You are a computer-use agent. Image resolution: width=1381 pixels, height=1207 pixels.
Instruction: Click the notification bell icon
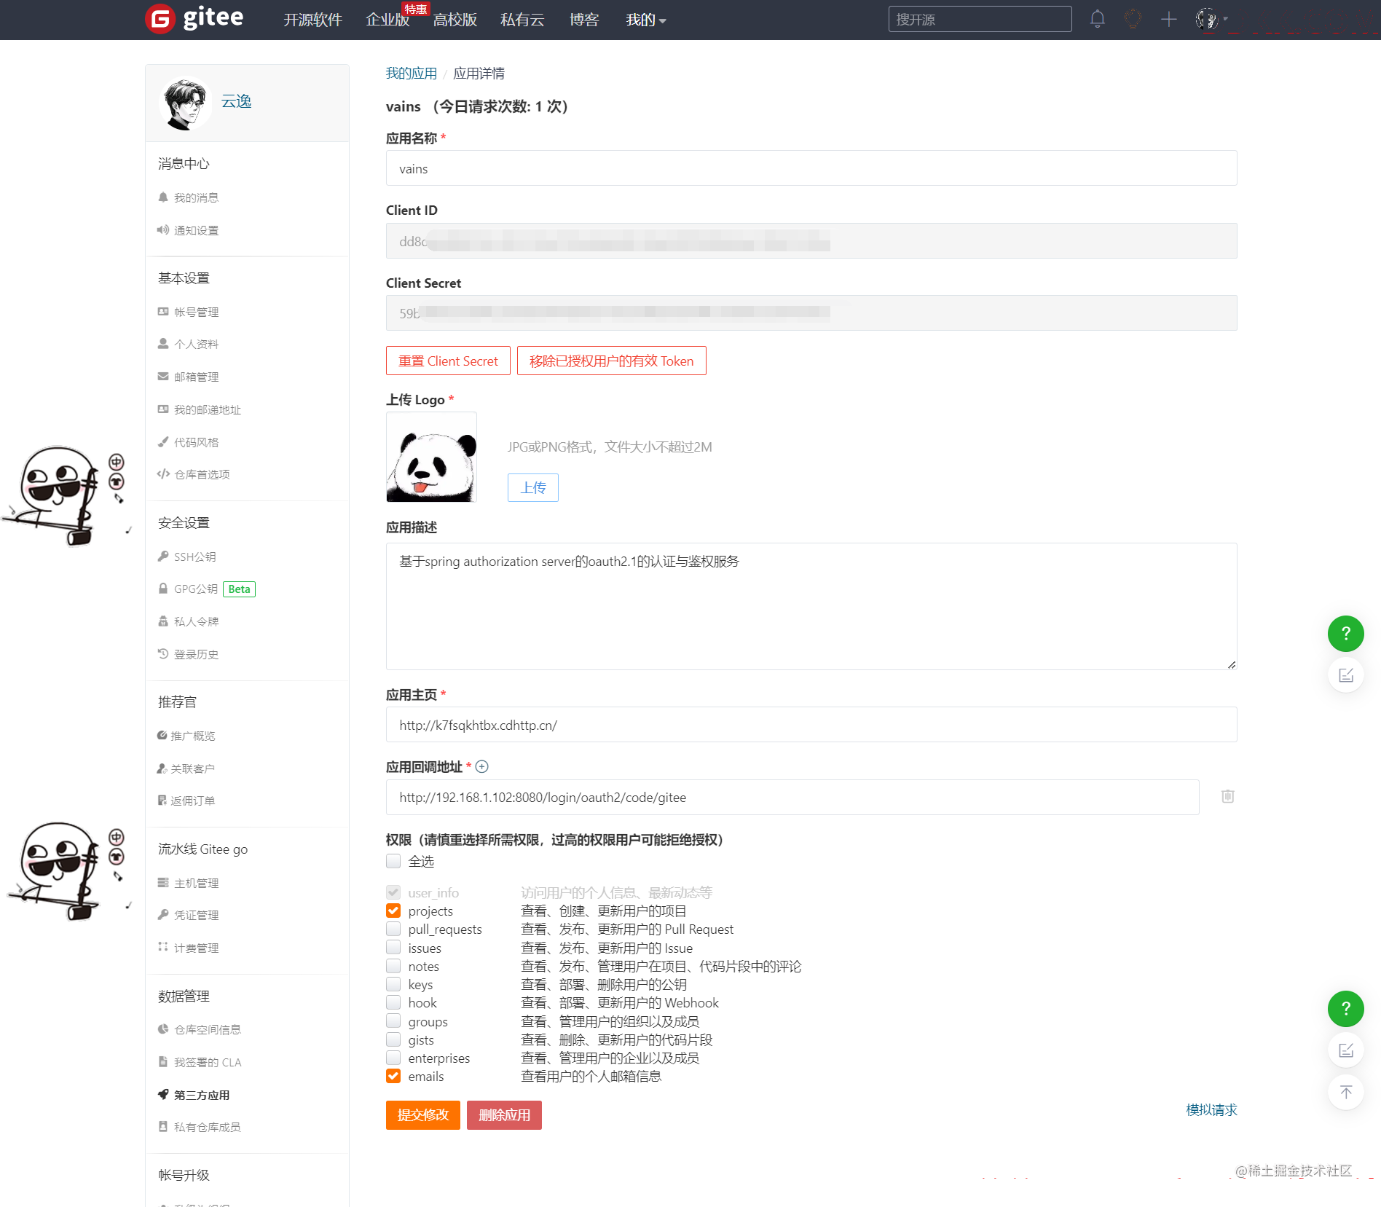(x=1097, y=19)
